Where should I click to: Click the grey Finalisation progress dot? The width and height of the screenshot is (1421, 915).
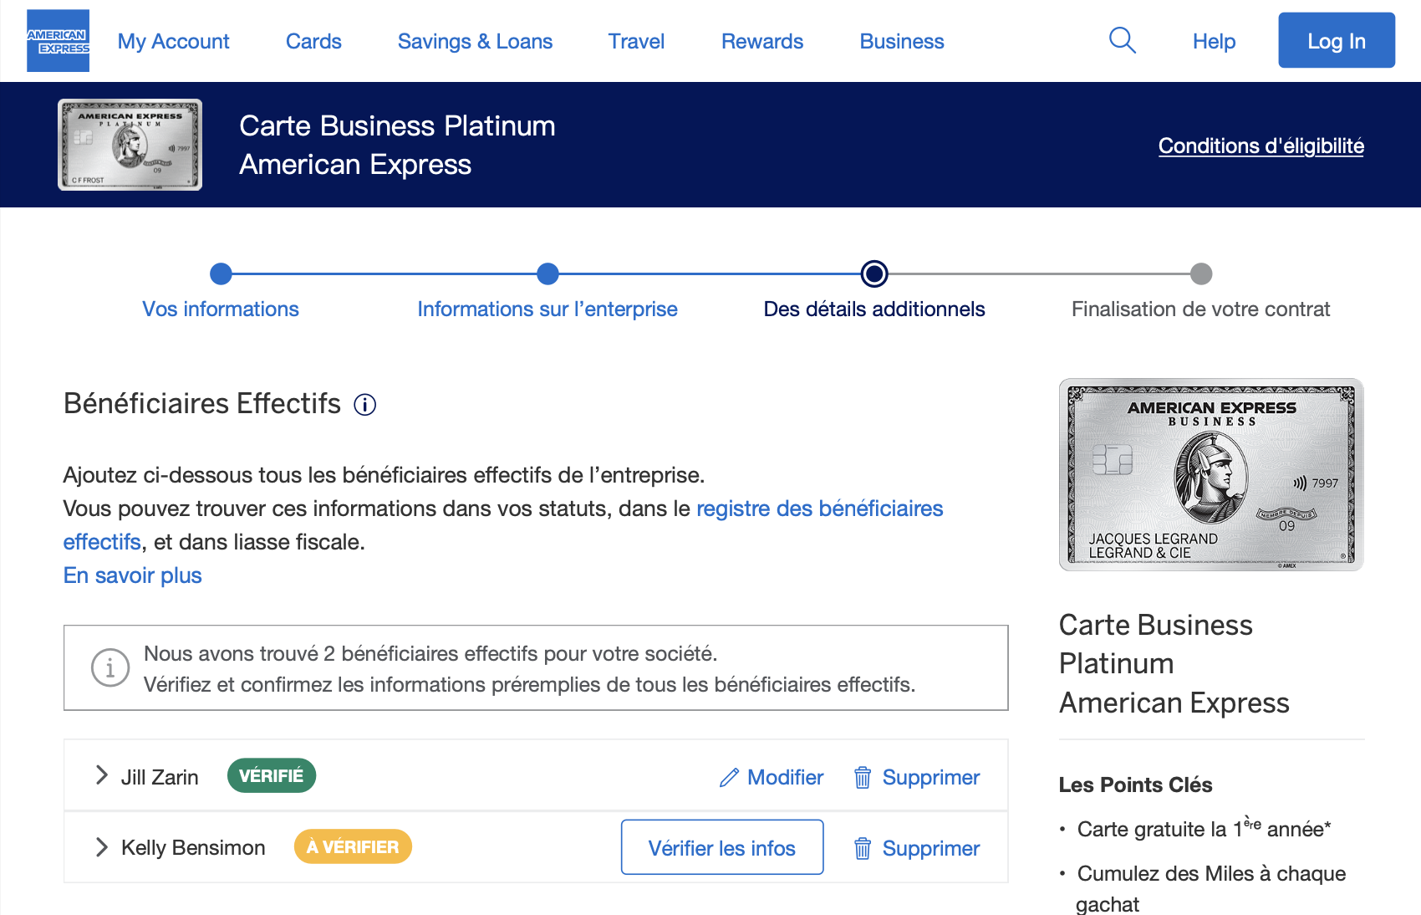point(1201,273)
